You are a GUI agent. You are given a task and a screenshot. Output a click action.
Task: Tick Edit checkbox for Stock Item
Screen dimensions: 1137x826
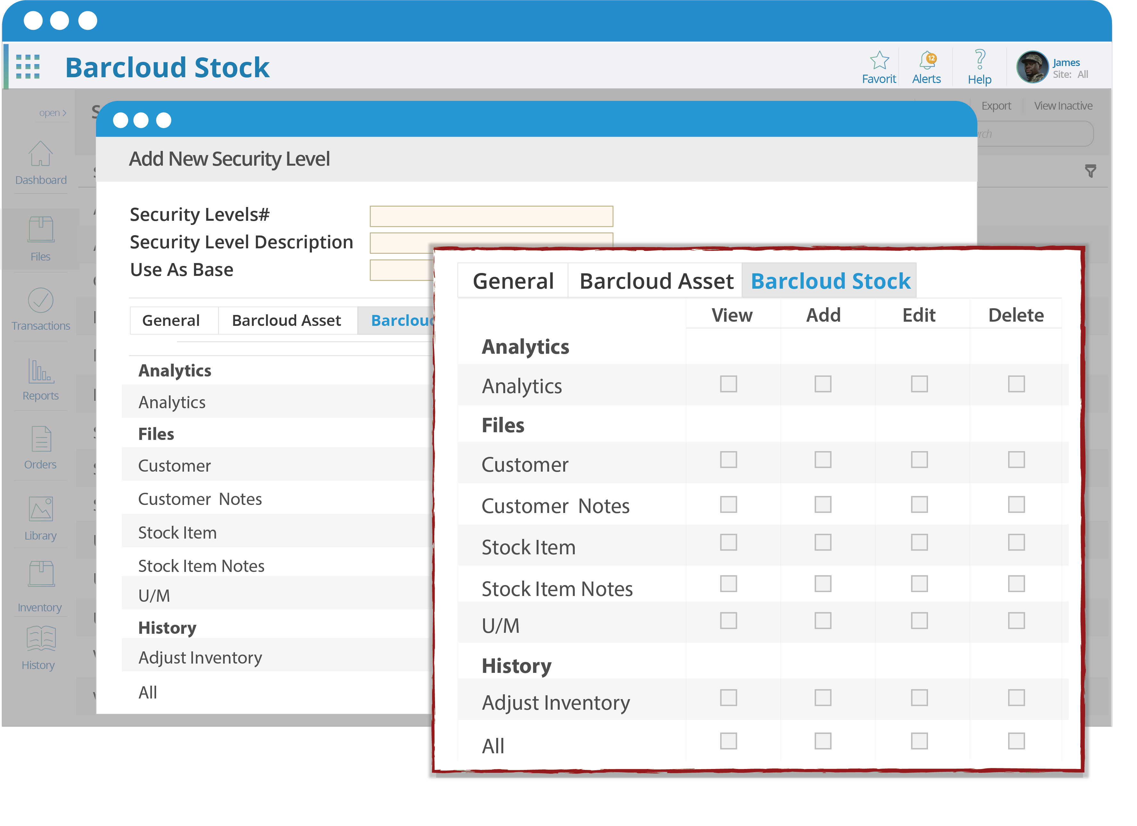[919, 542]
